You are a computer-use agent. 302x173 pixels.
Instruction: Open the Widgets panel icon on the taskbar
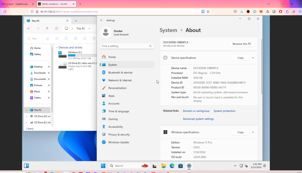pyautogui.click(x=26, y=166)
